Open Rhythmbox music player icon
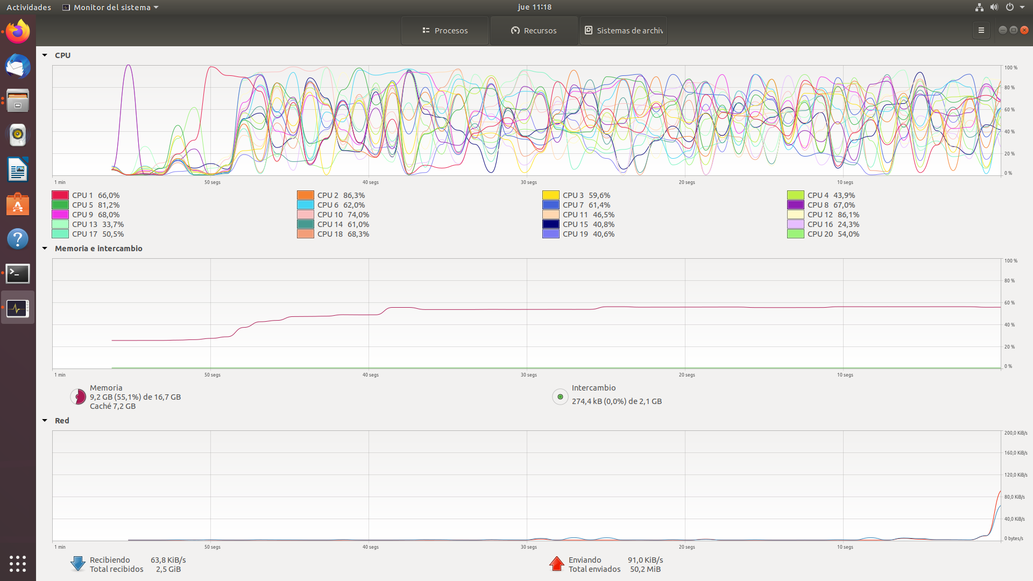Screen dimensions: 1033x581 18,135
